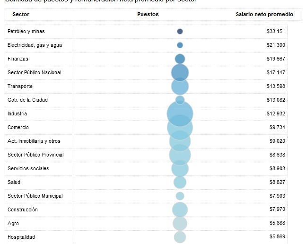
Task: Select the Hospitalidad bubble
Action: 180,237
